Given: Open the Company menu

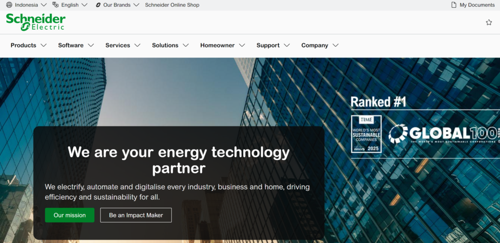Looking at the screenshot, I should [315, 45].
